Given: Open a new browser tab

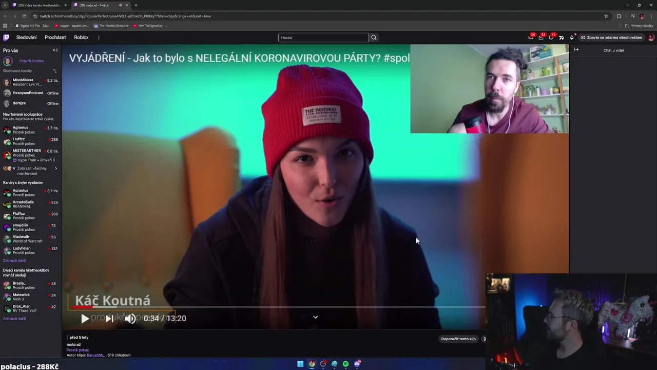Looking at the screenshot, I should (136, 5).
